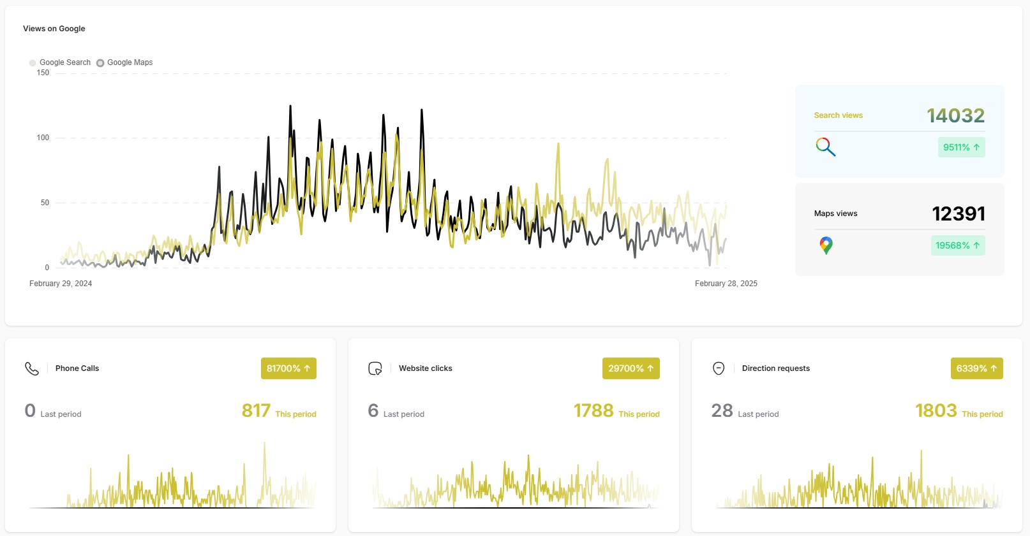Click the Phone Calls handset icon
Viewport: 1030px width, 536px height.
click(32, 368)
